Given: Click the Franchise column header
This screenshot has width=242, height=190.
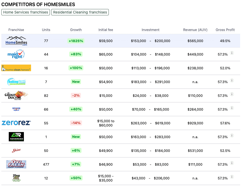Looking at the screenshot, I should pyautogui.click(x=16, y=30).
